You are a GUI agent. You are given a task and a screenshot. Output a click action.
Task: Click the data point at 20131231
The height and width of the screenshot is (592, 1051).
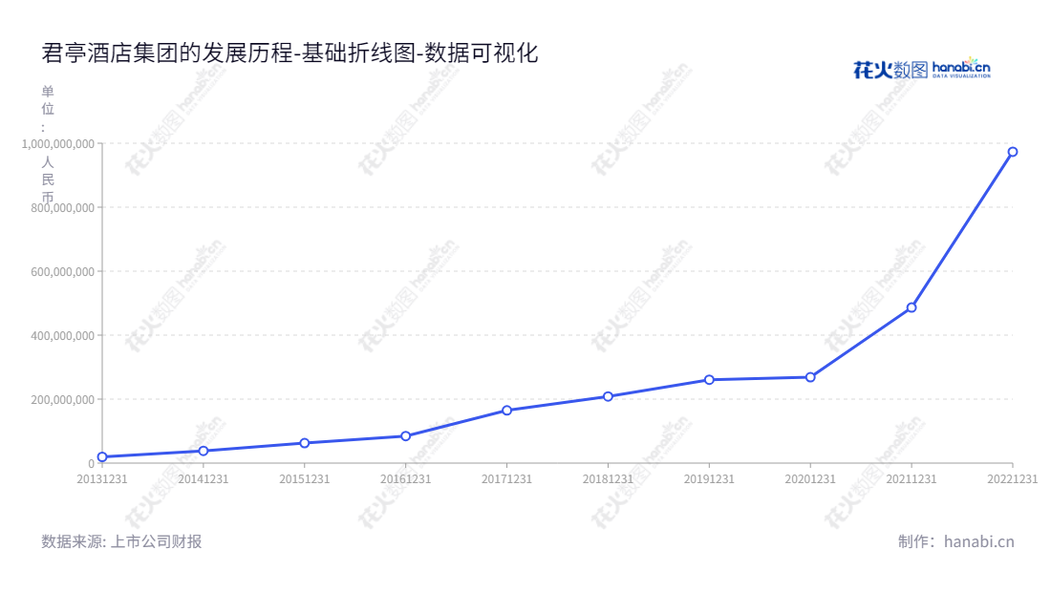(100, 456)
